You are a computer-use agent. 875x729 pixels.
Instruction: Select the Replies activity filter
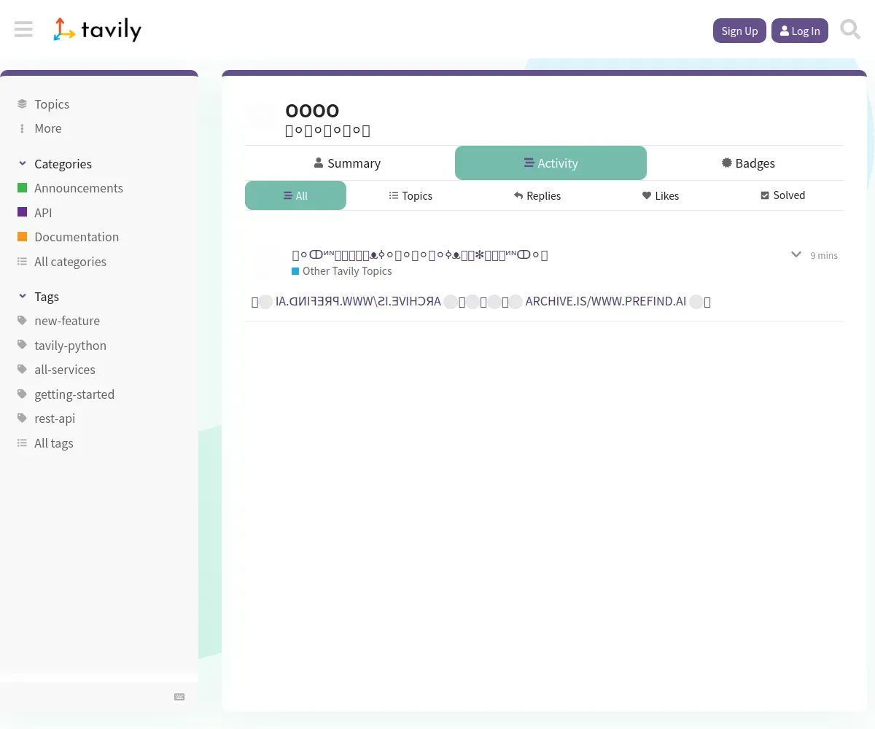tap(537, 195)
